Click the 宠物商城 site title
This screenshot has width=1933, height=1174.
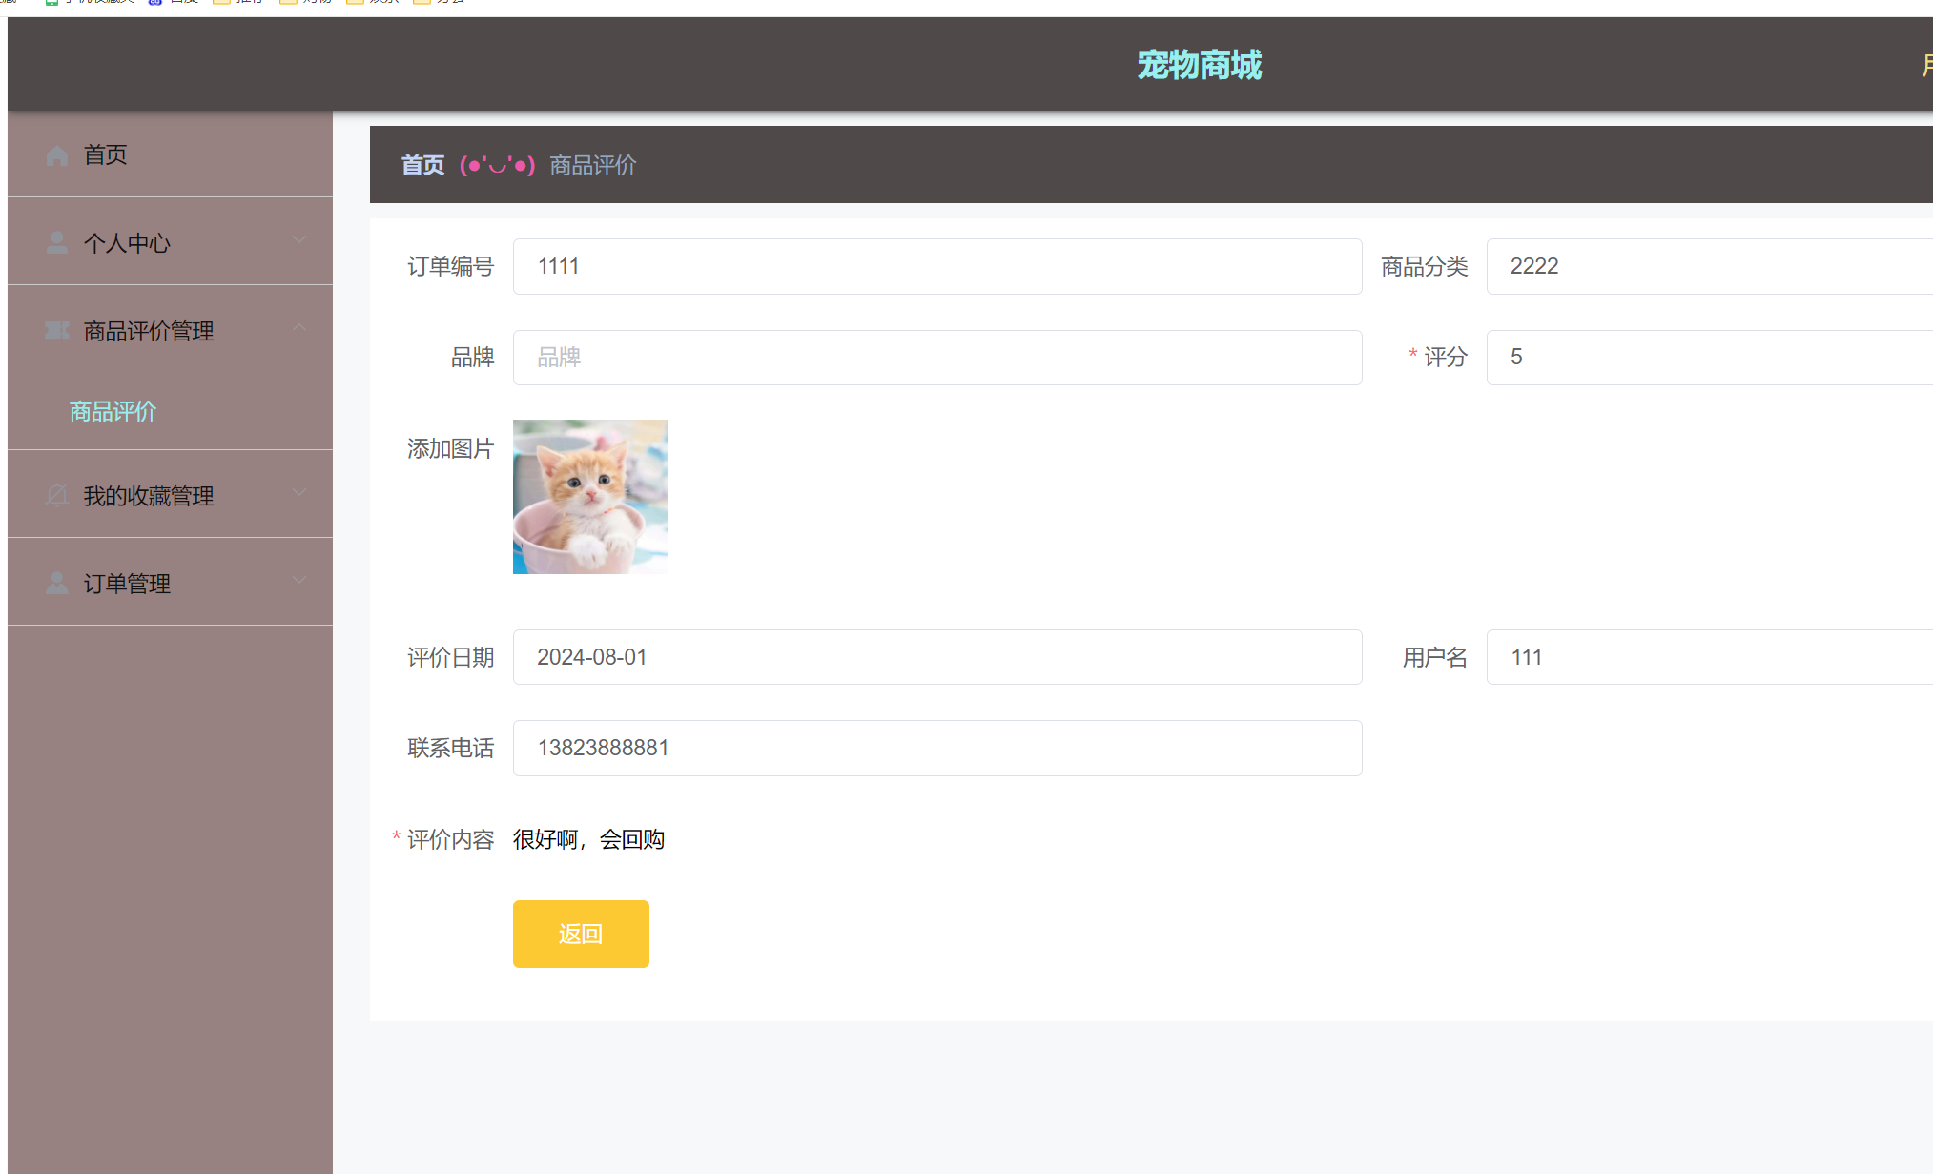[1199, 65]
